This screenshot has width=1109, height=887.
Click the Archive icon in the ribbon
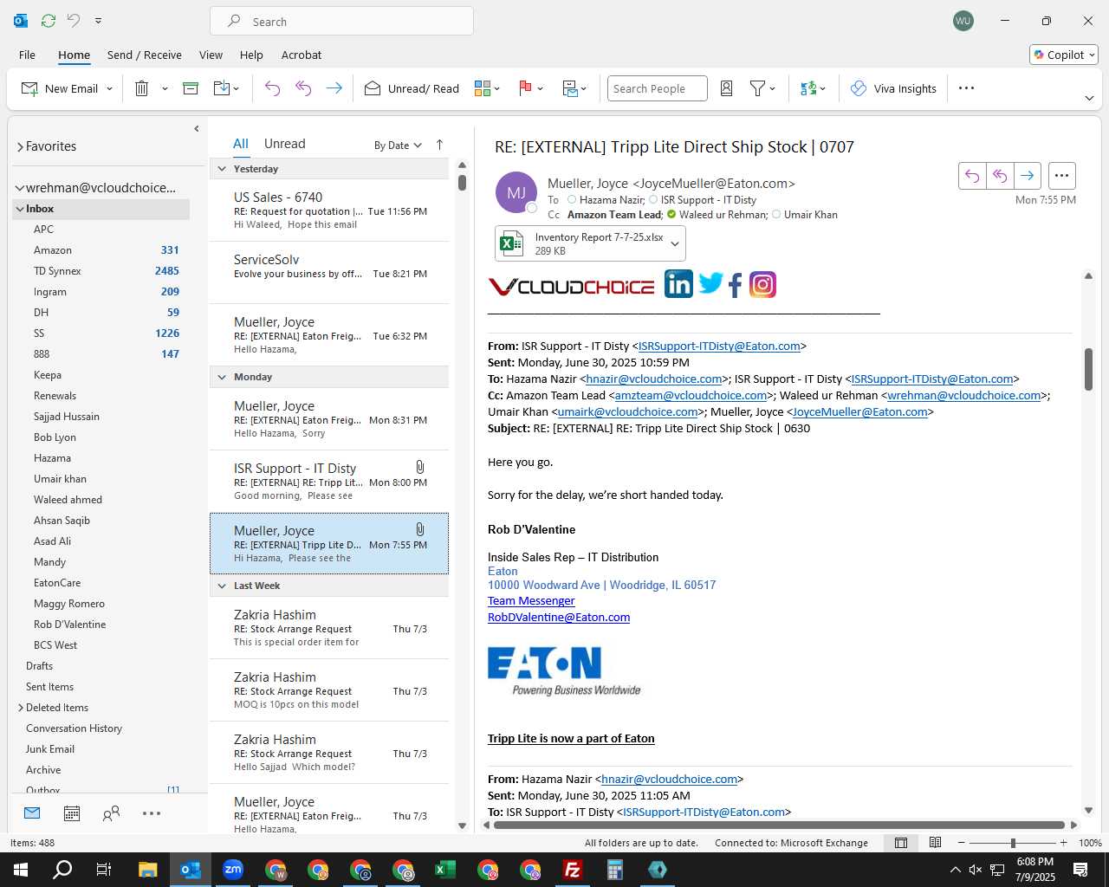tap(191, 88)
